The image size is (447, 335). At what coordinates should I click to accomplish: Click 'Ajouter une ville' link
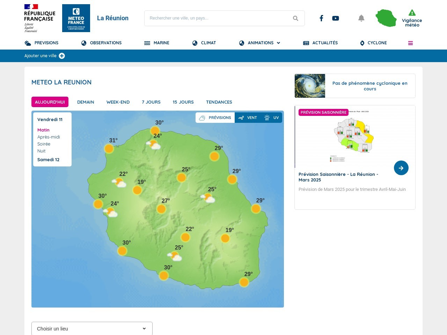tap(41, 56)
